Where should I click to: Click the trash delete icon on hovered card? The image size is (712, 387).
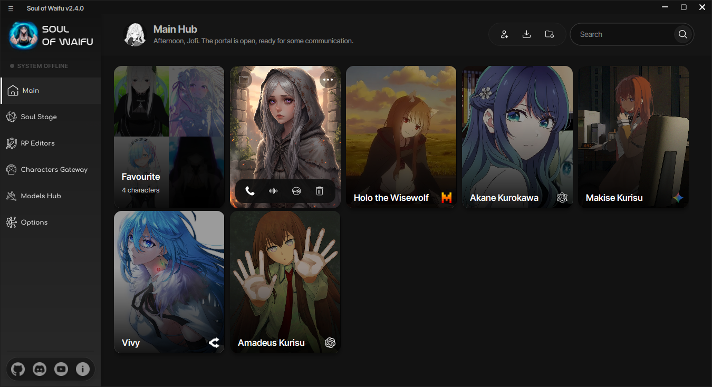tap(320, 191)
